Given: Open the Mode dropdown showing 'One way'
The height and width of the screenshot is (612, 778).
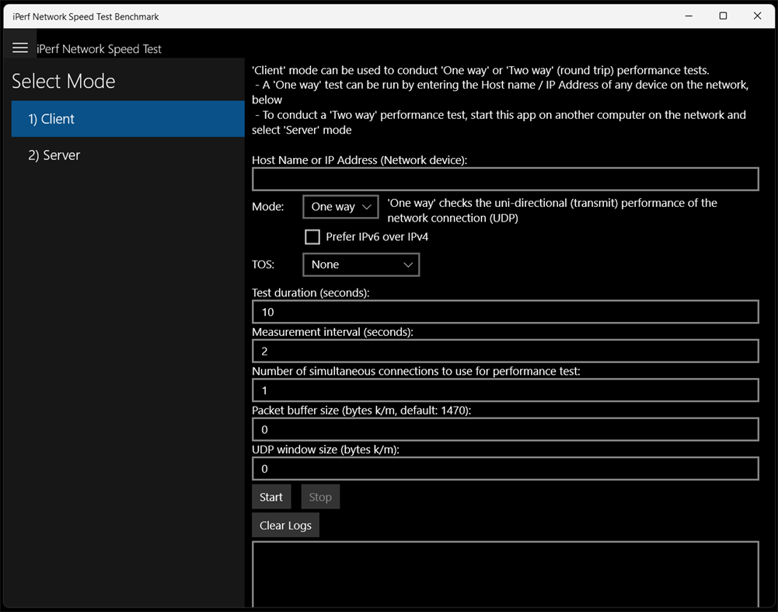Looking at the screenshot, I should pos(340,206).
